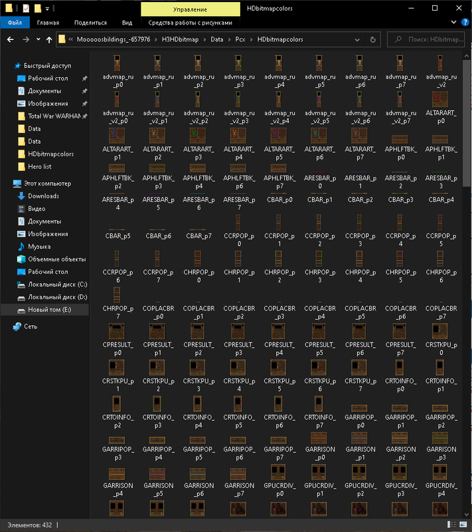Go forward with the right arrow button
Image resolution: width=472 pixels, height=532 pixels.
pos(26,40)
